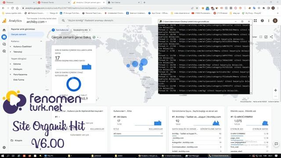The height and width of the screenshot is (158, 281).
Task: Click the first_visit event row
Action: (x=249, y=147)
